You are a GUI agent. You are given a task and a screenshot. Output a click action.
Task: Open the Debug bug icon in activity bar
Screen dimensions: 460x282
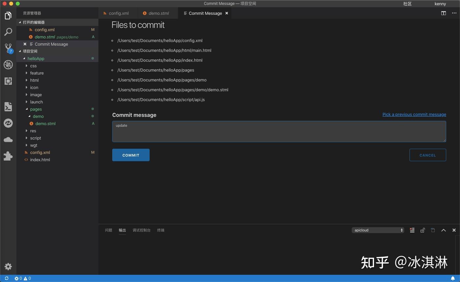(8, 65)
